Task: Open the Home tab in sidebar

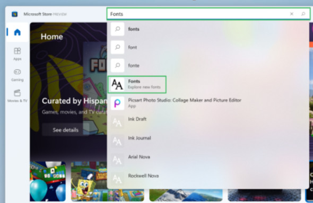Action: (x=17, y=32)
